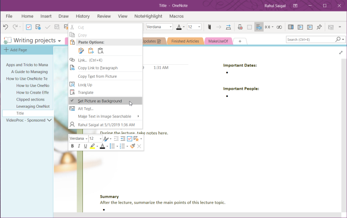Open the tags dropdown in mini toolbar
The image size is (347, 218).
coord(141,139)
